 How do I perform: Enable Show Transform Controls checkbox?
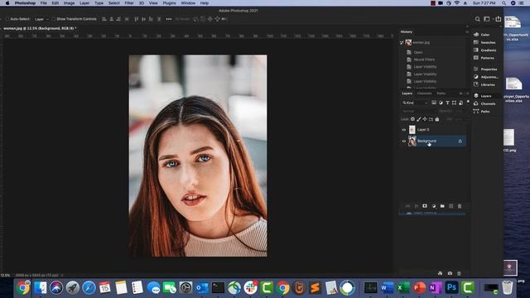pyautogui.click(x=53, y=19)
